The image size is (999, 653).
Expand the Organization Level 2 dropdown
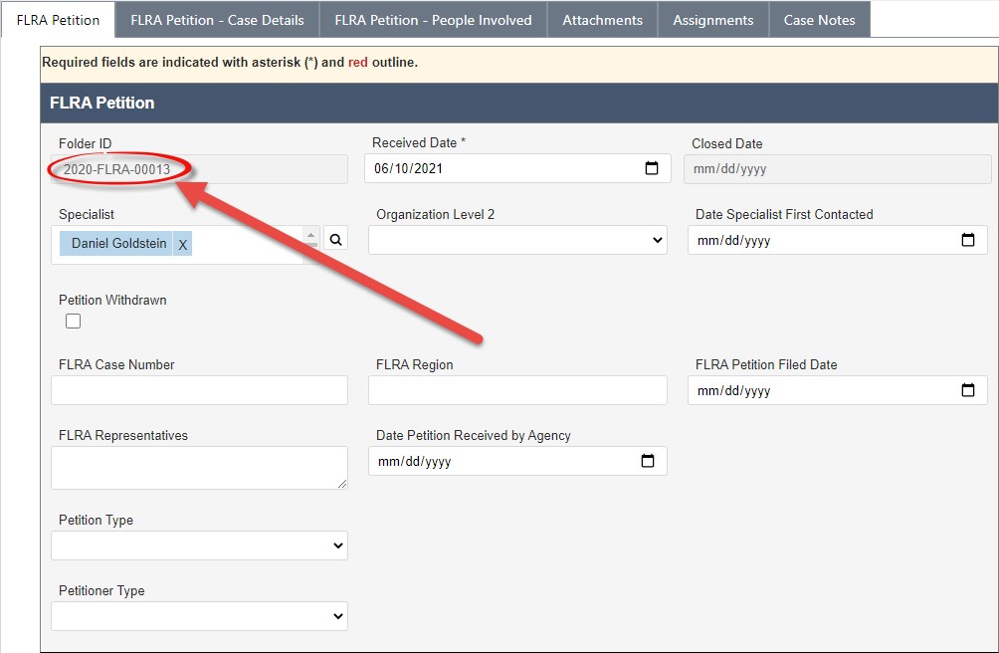tap(517, 240)
